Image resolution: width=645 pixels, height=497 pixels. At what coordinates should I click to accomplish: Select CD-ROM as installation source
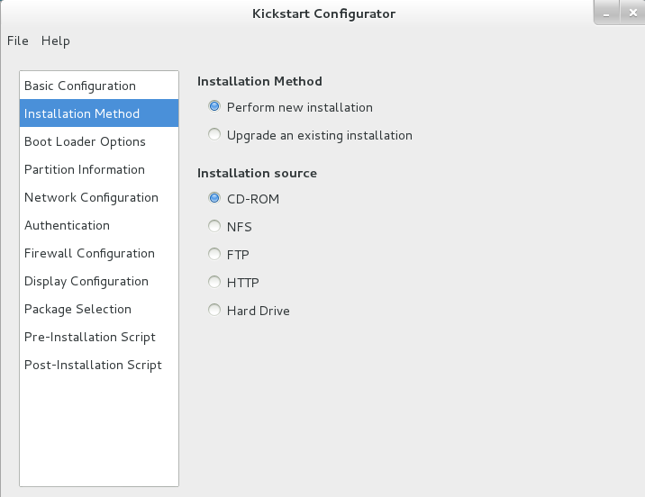tap(214, 198)
